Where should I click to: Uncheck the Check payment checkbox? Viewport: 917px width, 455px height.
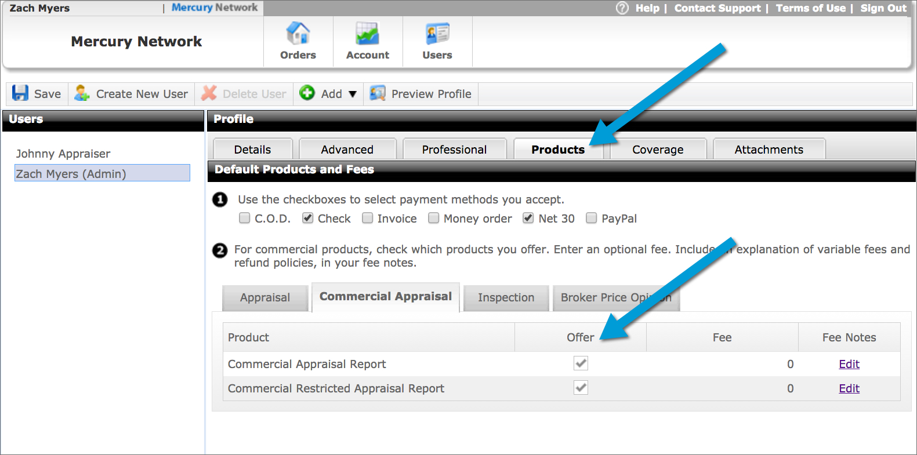pyautogui.click(x=308, y=218)
